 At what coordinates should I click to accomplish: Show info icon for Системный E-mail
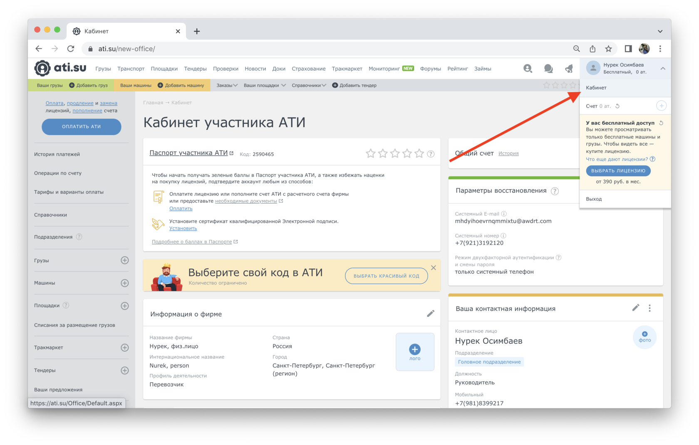coord(504,214)
